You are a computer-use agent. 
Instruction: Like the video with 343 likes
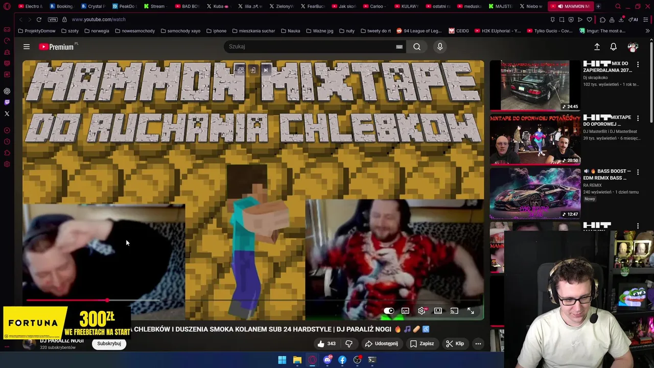coord(326,343)
